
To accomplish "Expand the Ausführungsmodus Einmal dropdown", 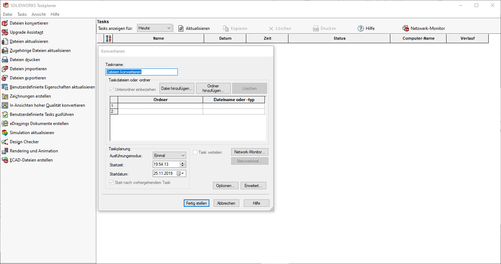I will 169,156.
